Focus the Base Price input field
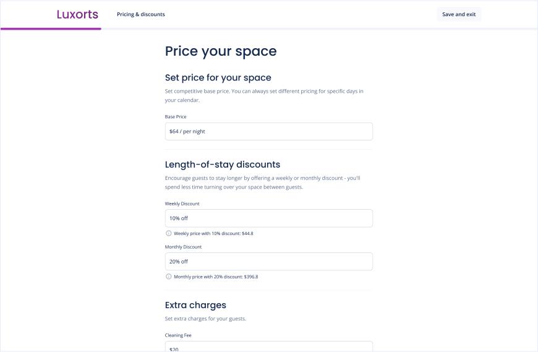This screenshot has width=538, height=352. [x=268, y=131]
